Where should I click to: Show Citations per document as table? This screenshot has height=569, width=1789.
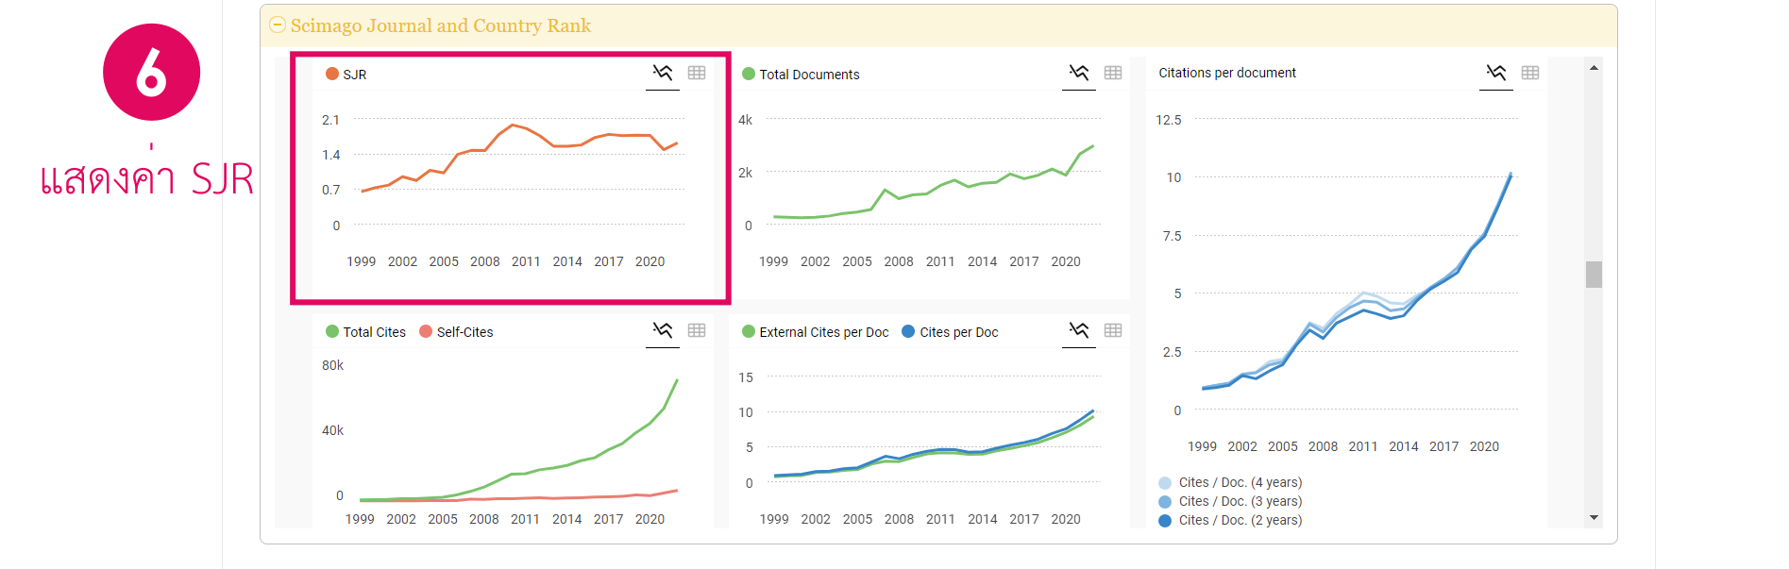point(1530,73)
